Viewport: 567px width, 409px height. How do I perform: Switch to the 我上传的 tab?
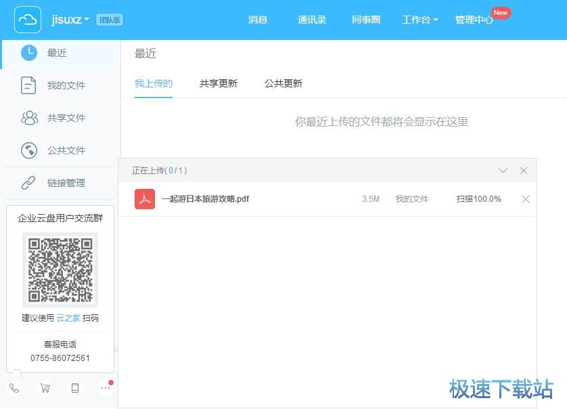(x=154, y=83)
